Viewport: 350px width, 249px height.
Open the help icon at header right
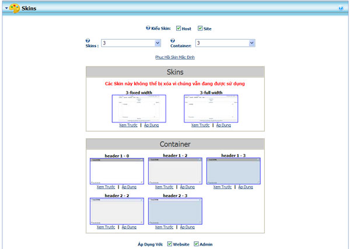pos(341,8)
